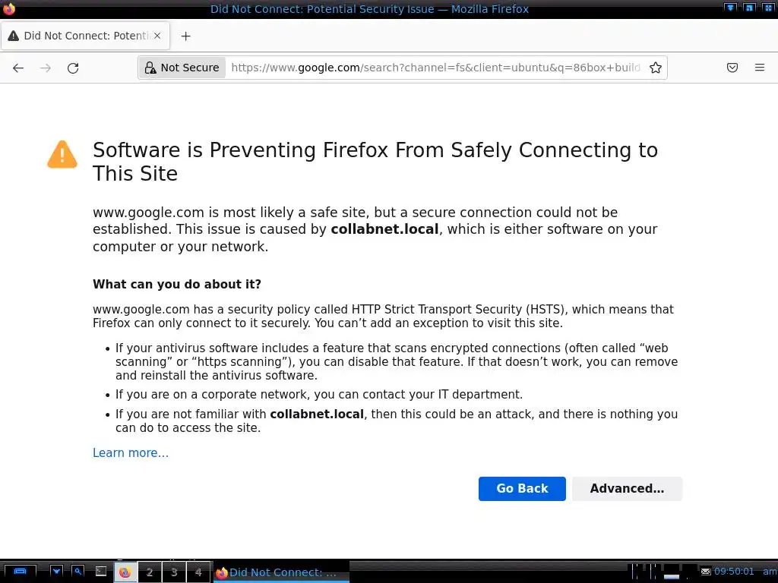Click the Go Back button
This screenshot has width=778, height=583.
point(522,489)
